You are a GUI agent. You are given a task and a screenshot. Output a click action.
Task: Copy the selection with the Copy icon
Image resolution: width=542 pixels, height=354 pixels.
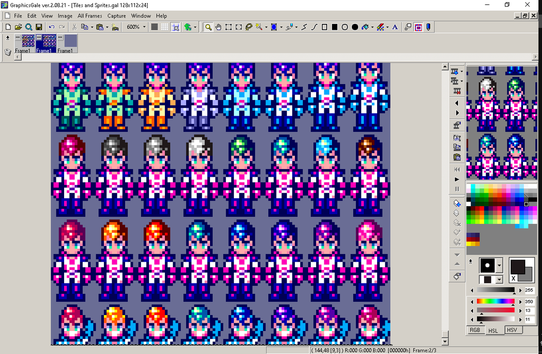click(x=84, y=27)
